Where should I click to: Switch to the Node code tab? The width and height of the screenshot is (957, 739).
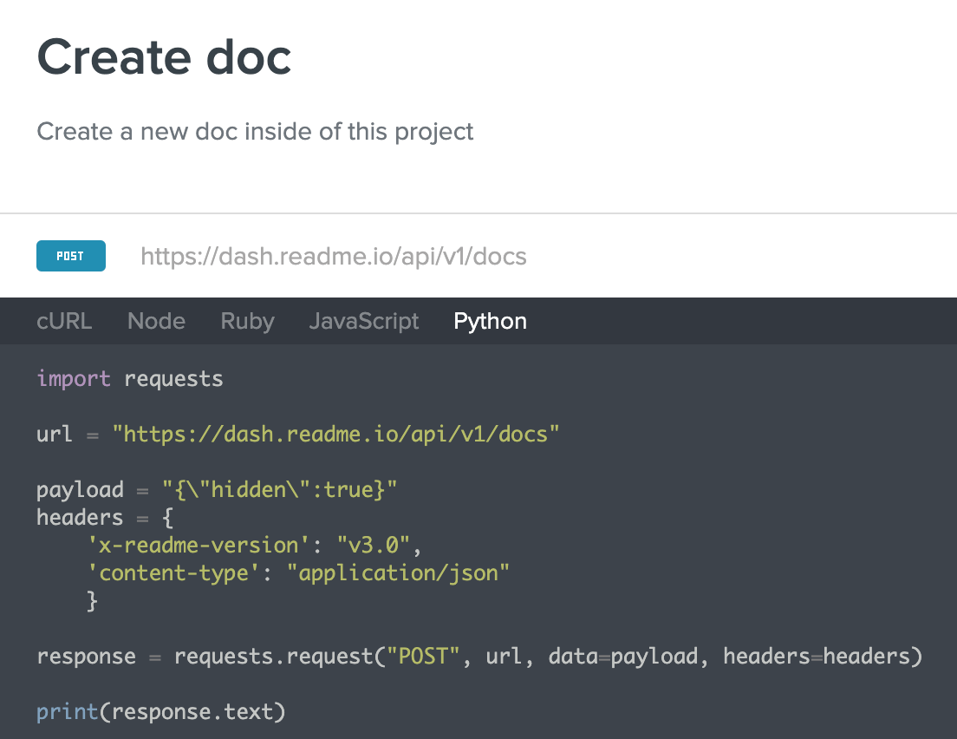(x=156, y=321)
